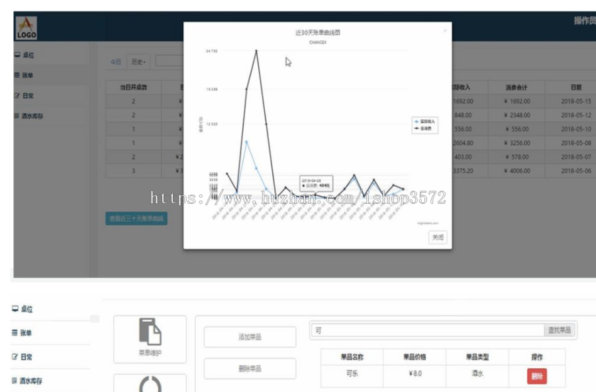Screen dimensions: 596x392
Task: Click the 消费合计 column header
Action: (x=517, y=87)
